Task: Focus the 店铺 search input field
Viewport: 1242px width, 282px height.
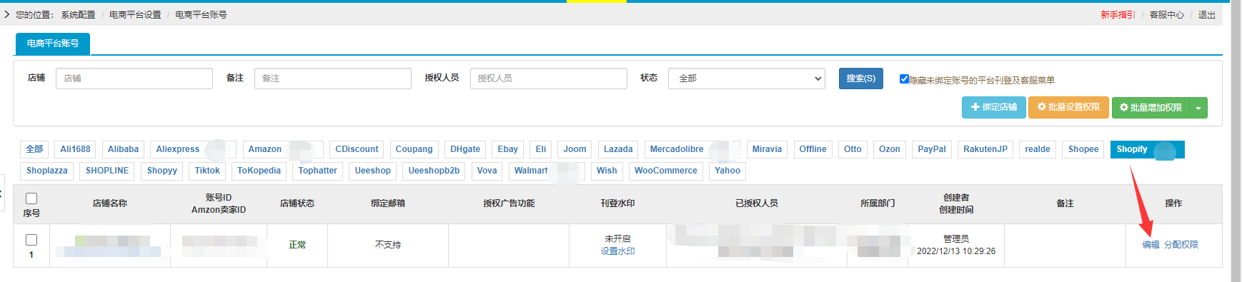Action: click(134, 79)
